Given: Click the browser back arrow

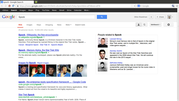Looking at the screenshot, I should pyautogui.click(x=2, y=6).
